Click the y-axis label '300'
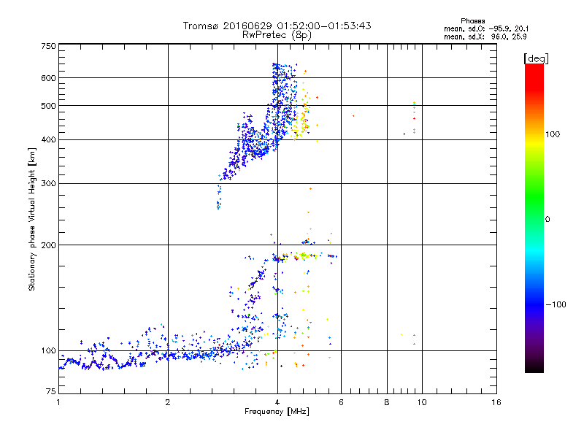Viewport: 584px width, 438px height. click(48, 184)
